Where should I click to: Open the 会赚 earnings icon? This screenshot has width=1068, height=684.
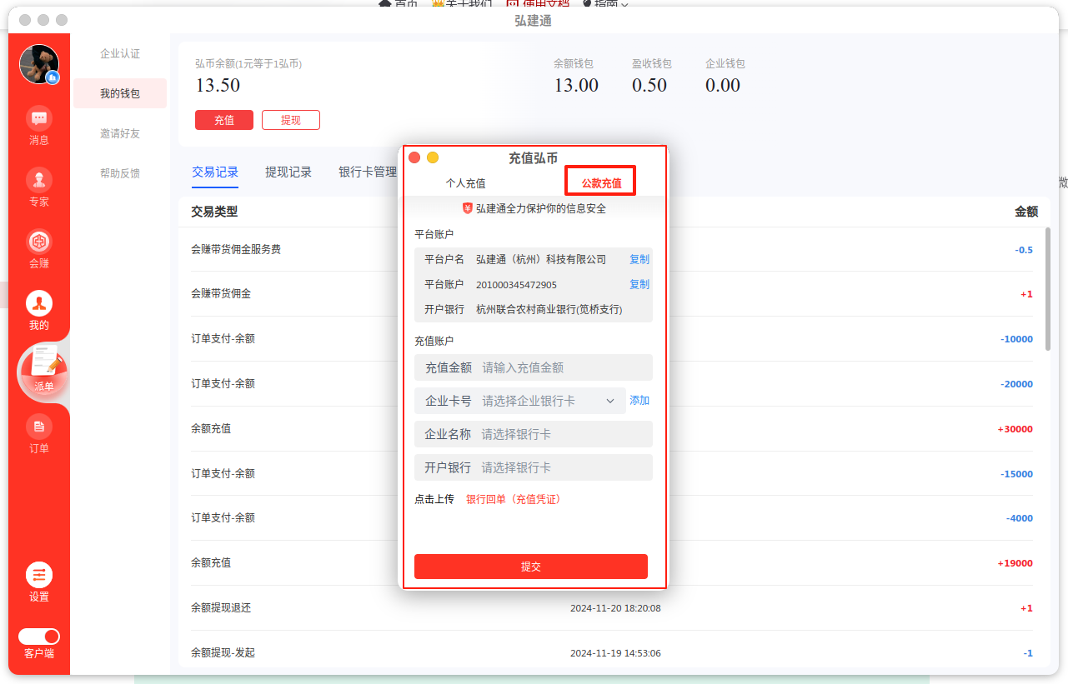[x=39, y=242]
